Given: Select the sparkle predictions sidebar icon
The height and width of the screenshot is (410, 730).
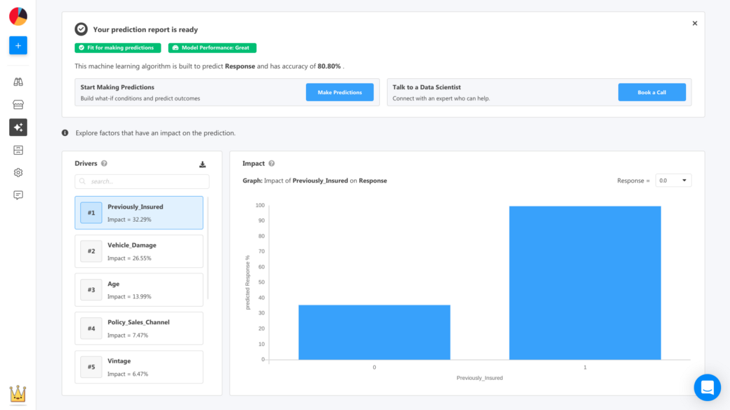Looking at the screenshot, I should coord(18,128).
